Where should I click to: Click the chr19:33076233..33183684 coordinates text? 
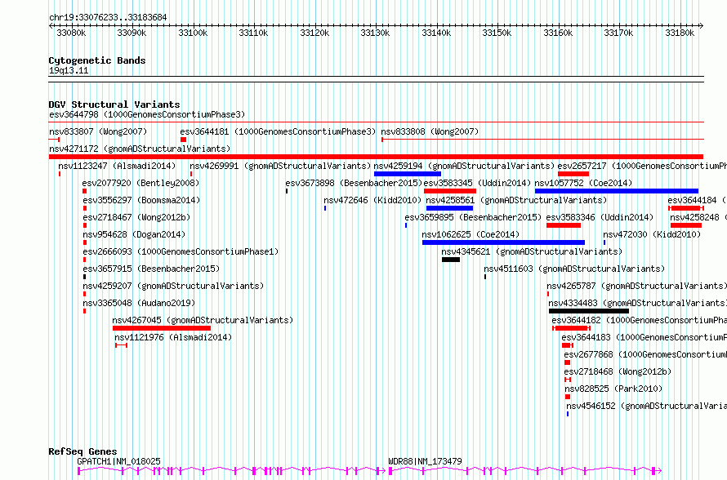coord(108,17)
